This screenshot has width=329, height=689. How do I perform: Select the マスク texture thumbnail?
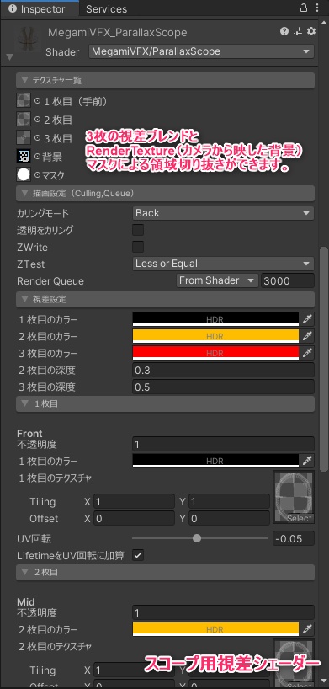(24, 174)
